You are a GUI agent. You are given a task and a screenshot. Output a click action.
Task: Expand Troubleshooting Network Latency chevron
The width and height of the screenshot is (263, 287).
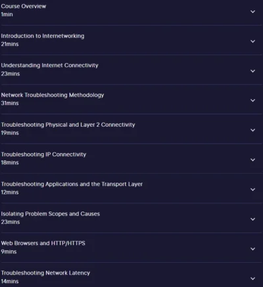tap(252, 278)
